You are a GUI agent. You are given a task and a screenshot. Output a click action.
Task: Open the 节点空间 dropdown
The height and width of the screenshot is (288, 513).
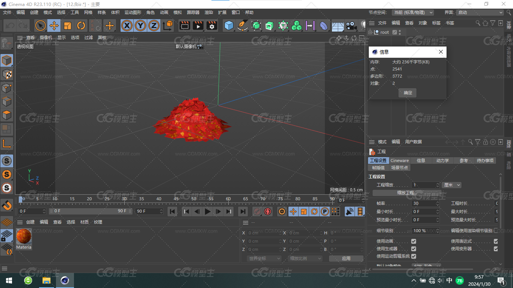click(x=413, y=12)
